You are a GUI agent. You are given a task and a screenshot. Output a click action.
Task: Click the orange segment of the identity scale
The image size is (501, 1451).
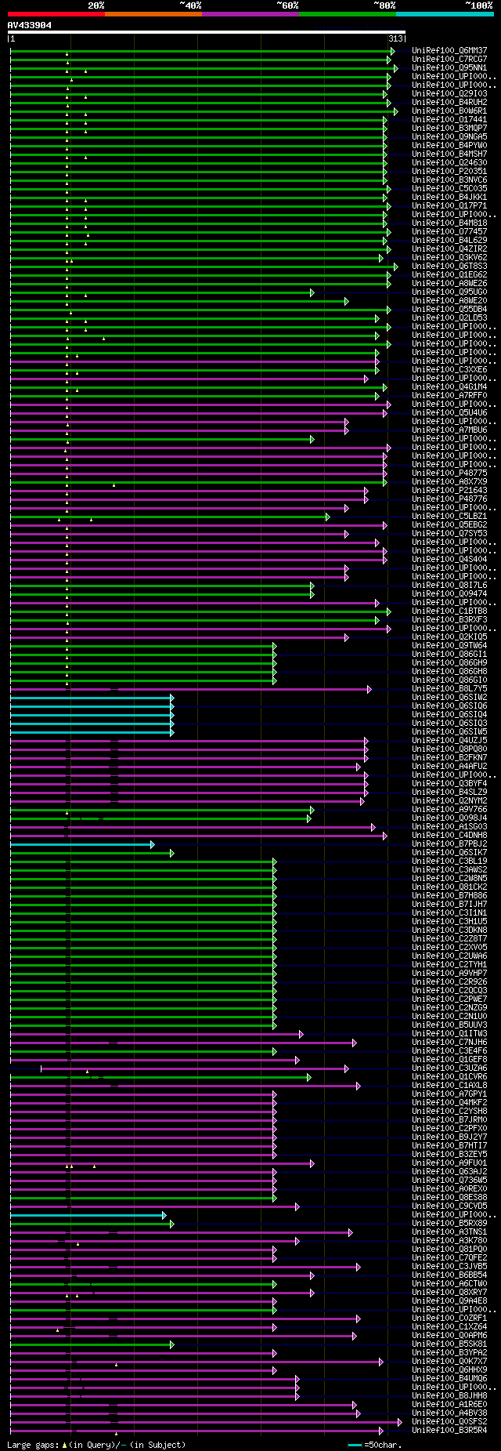[x=153, y=14]
